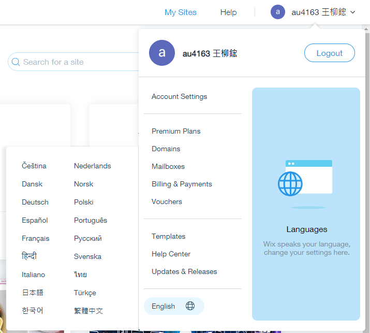Click the user avatar icon in top bar

click(x=278, y=12)
